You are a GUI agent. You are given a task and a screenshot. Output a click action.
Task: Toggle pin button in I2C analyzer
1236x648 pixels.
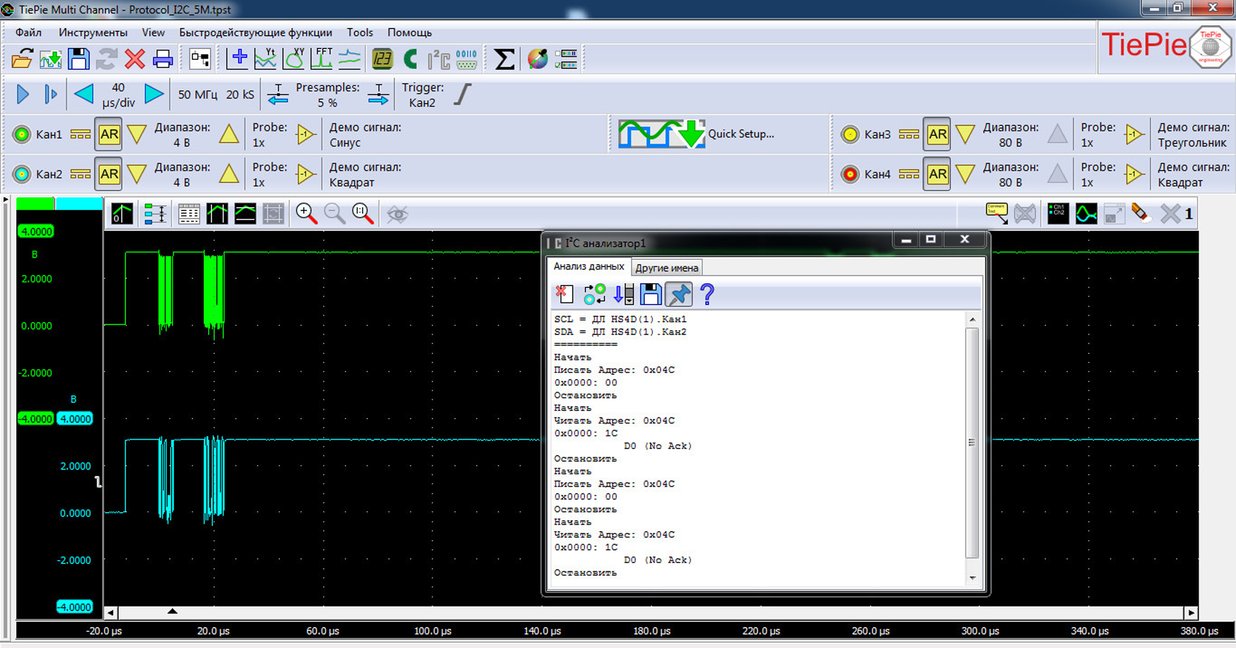679,294
